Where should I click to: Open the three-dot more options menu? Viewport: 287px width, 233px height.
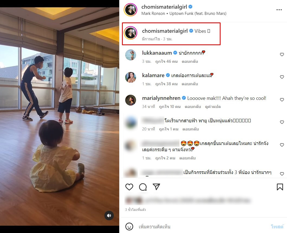(x=279, y=10)
